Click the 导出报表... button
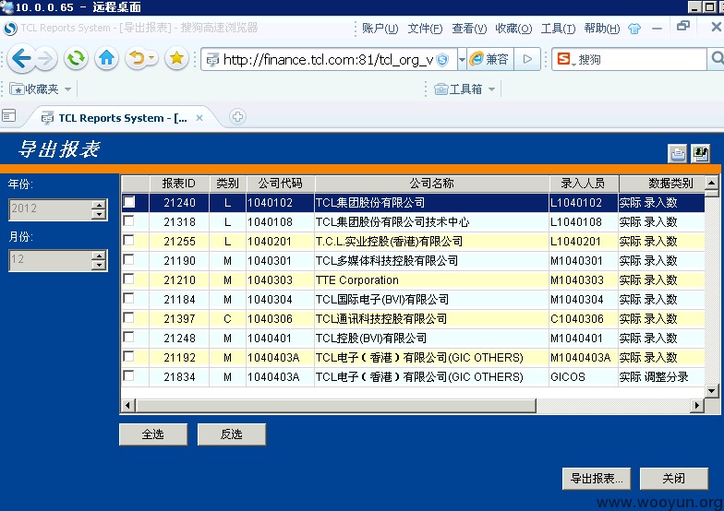 597,478
